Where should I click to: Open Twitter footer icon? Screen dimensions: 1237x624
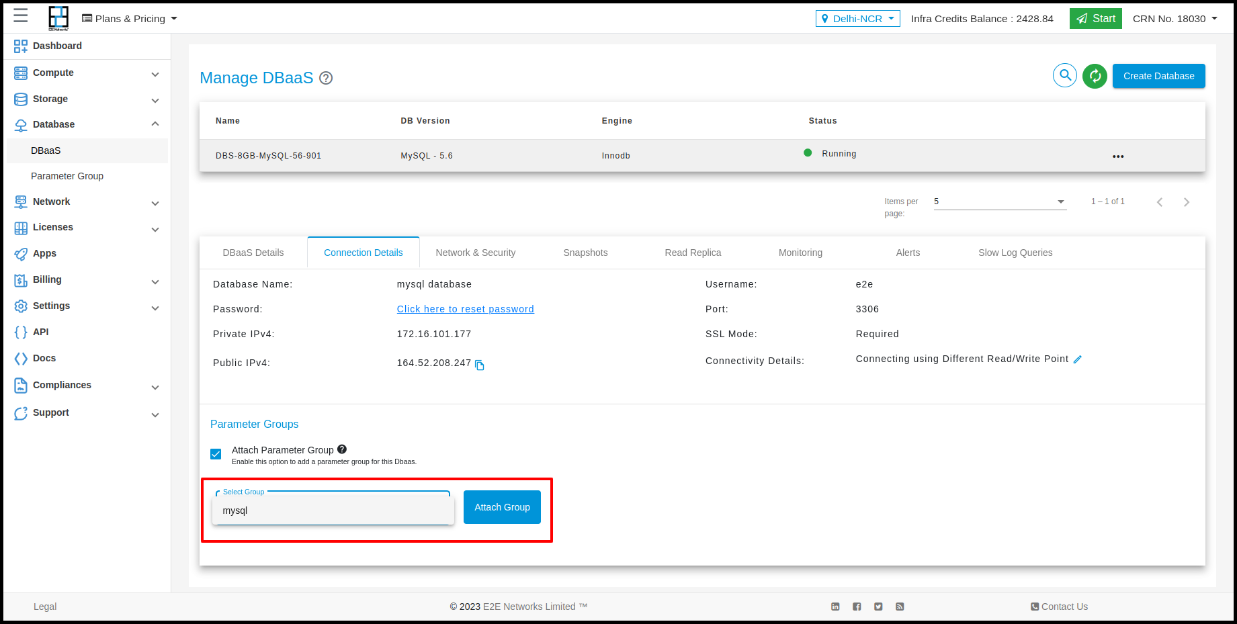point(878,607)
